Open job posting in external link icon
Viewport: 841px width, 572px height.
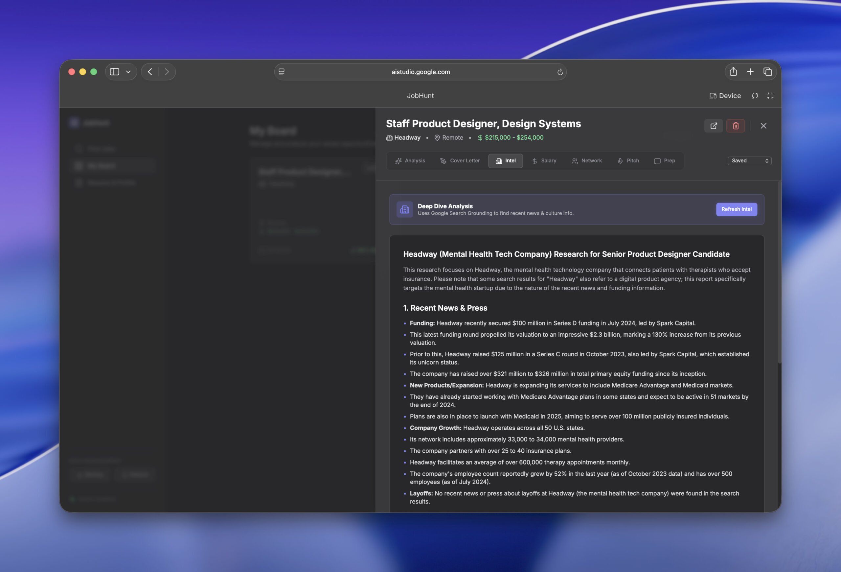coord(713,126)
